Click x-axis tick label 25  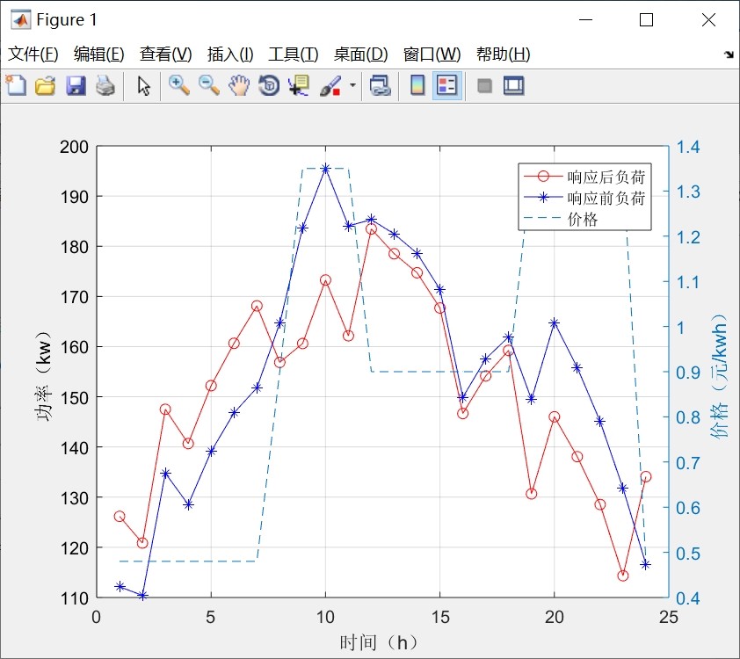(668, 617)
